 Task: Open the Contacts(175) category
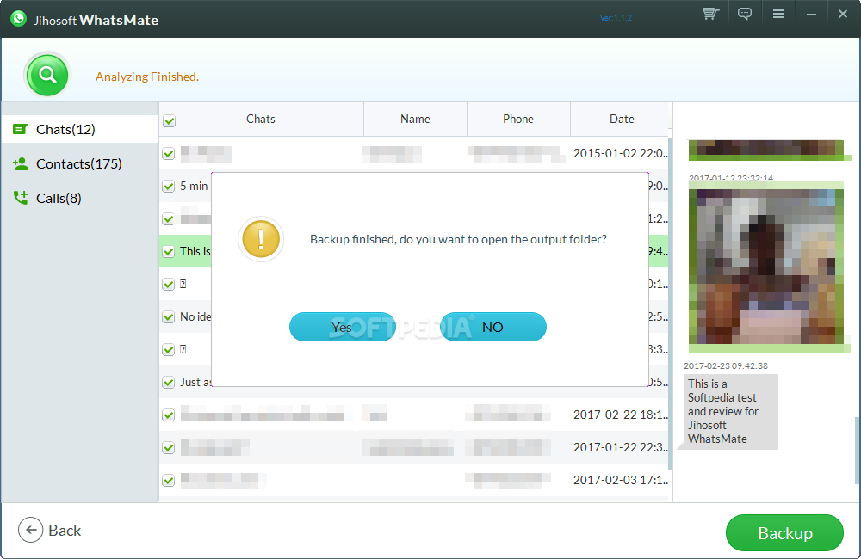coord(80,164)
